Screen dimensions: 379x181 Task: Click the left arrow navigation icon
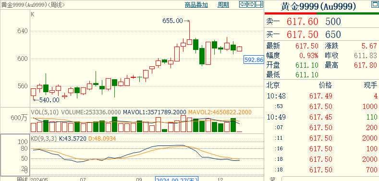click(243, 4)
